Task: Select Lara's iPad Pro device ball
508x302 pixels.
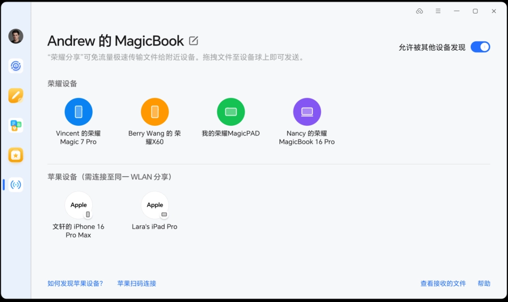Action: pos(155,205)
